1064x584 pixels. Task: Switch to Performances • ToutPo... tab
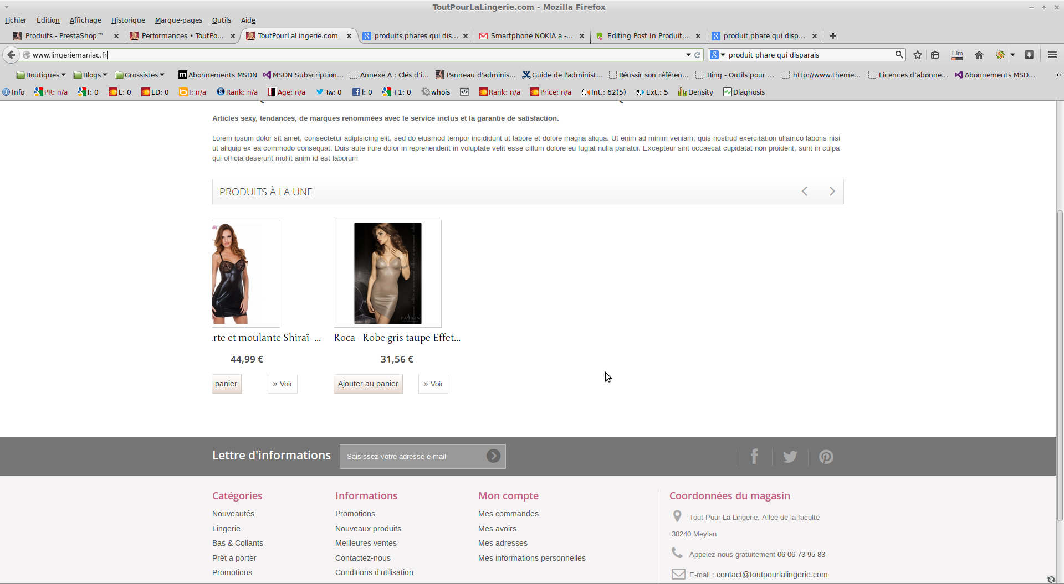coord(182,36)
